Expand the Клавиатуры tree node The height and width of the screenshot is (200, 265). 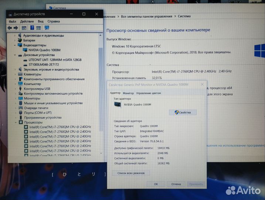pyautogui.click(x=15, y=74)
